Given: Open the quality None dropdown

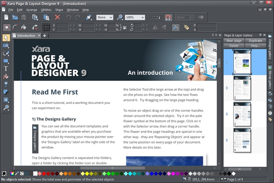Looking at the screenshot, I should [104, 17].
